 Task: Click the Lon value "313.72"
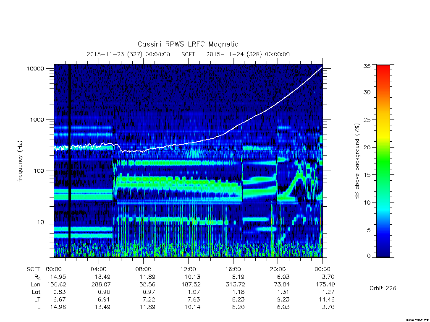point(235,285)
